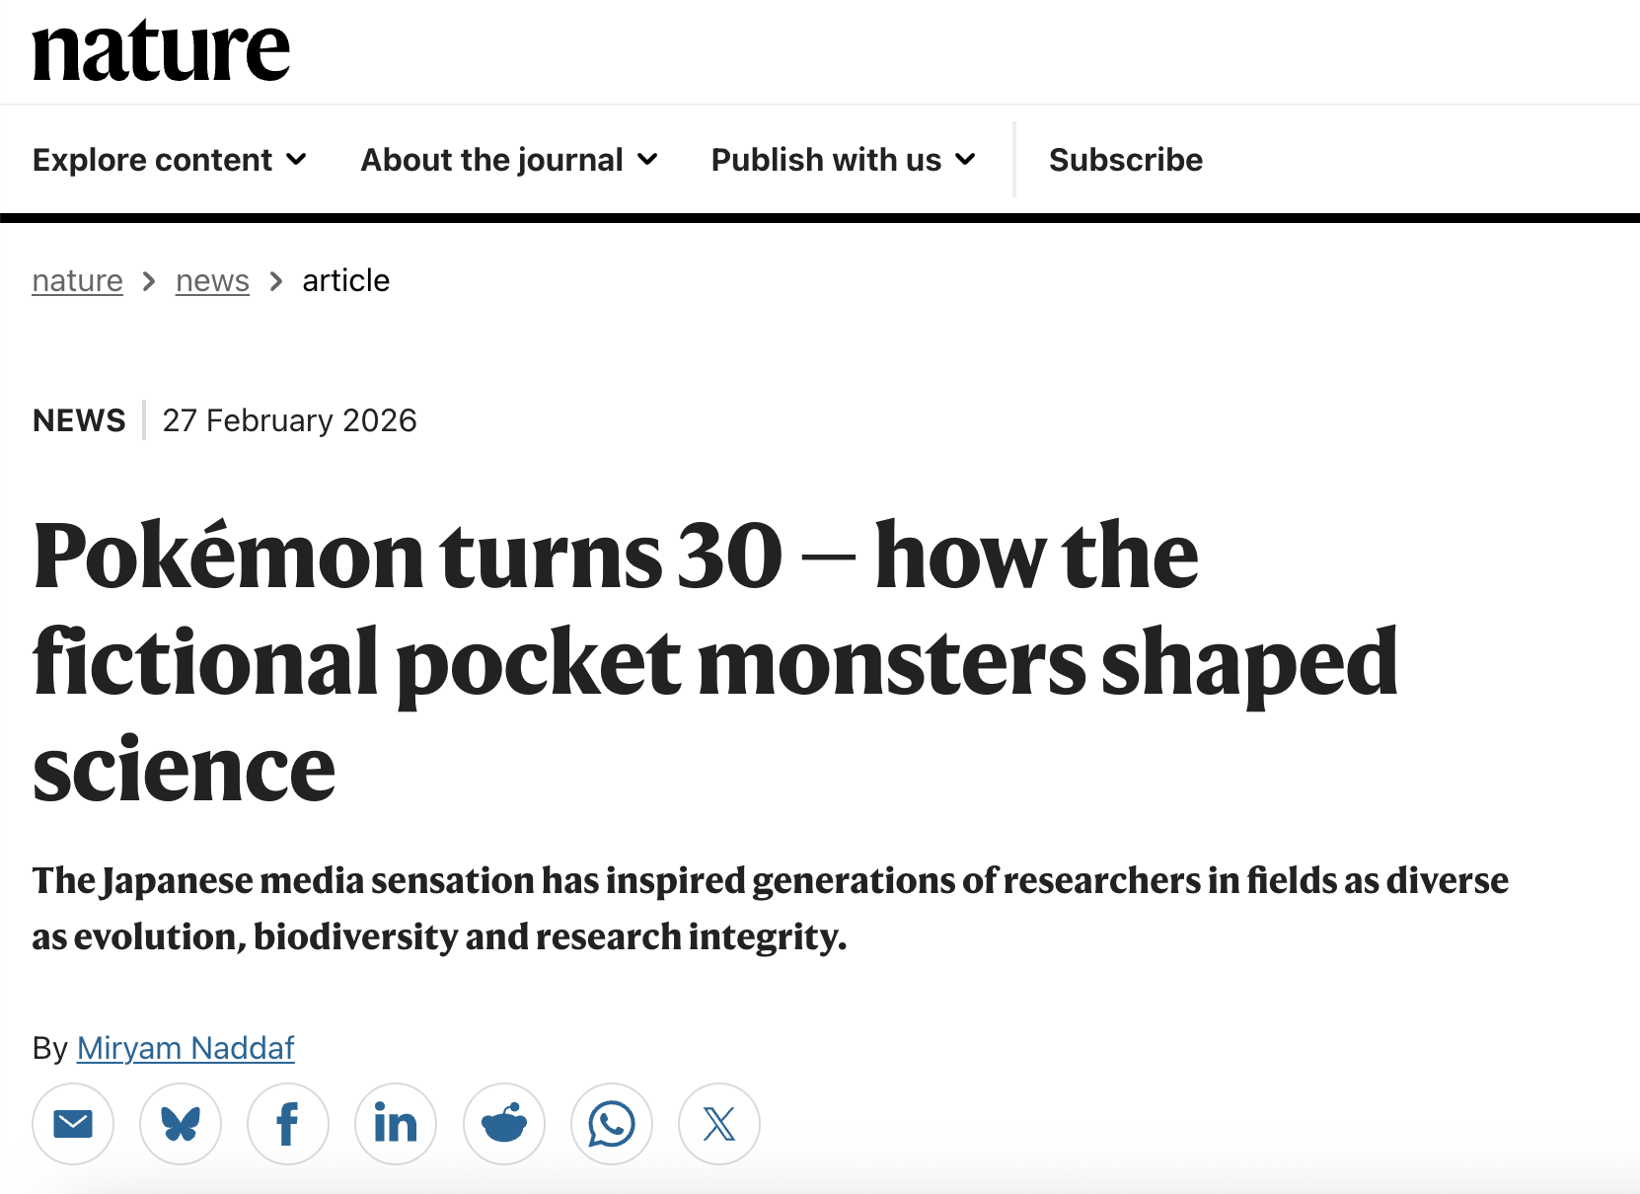1640x1194 pixels.
Task: Click the article breadcrumb text
Action: tap(345, 281)
